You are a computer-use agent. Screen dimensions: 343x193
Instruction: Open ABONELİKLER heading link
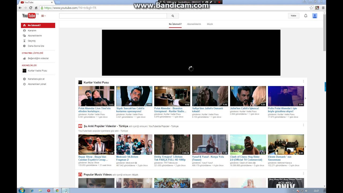29,65
